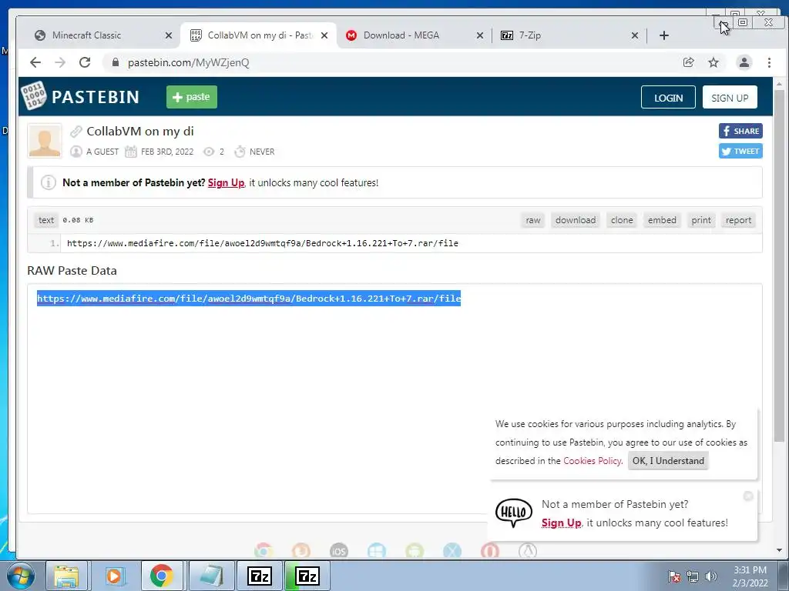Image resolution: width=789 pixels, height=591 pixels.
Task: Click the A GUEST author label
Action: [102, 152]
